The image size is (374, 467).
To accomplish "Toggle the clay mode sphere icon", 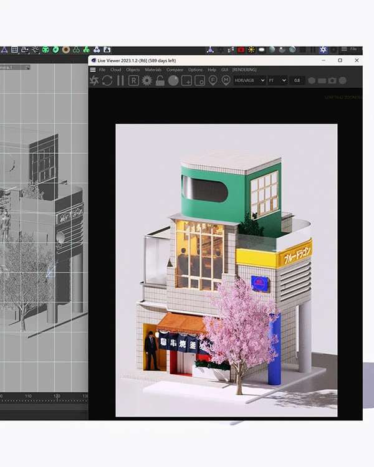I will coord(173,81).
